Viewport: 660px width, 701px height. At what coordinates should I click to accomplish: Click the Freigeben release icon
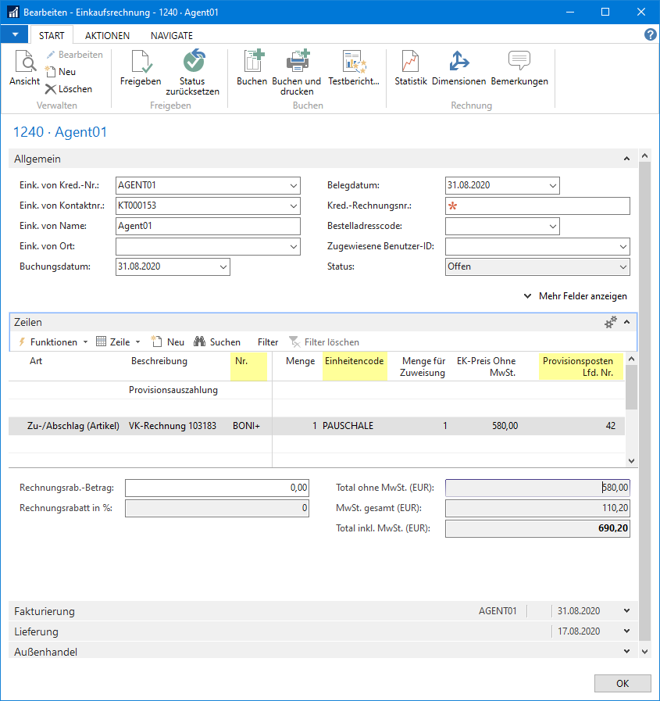[141, 63]
